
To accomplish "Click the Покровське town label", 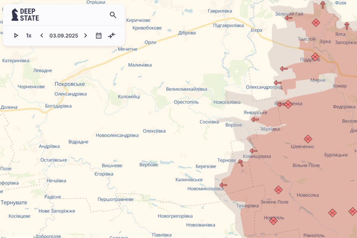I will (70, 84).
